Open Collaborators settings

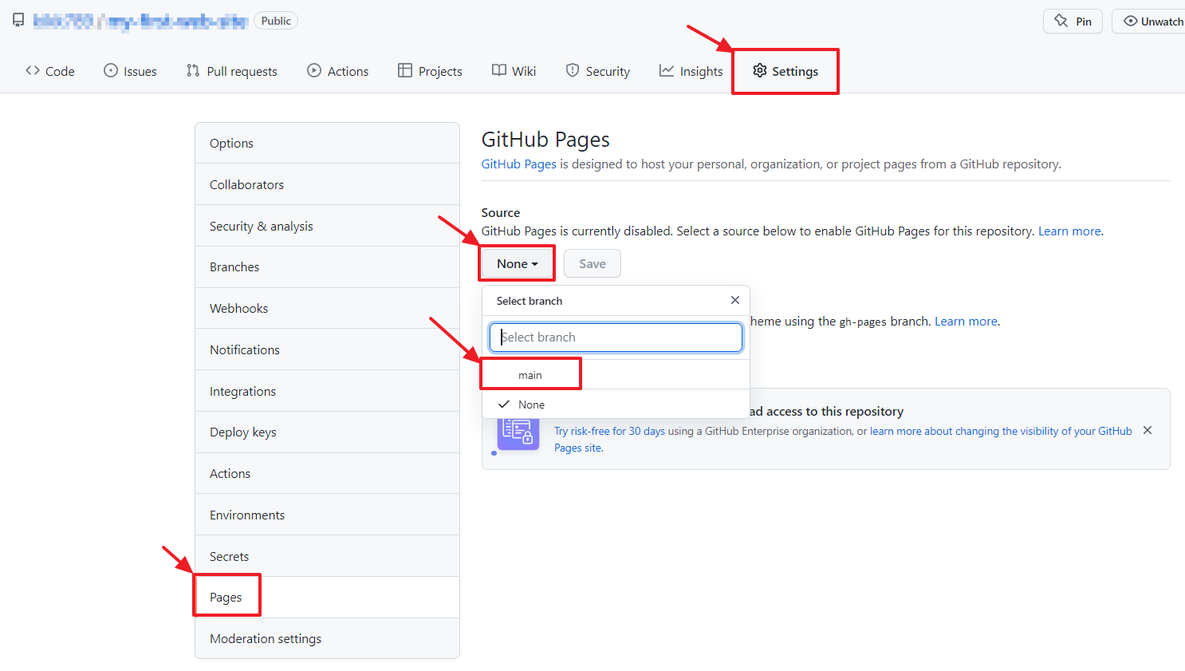(x=327, y=184)
